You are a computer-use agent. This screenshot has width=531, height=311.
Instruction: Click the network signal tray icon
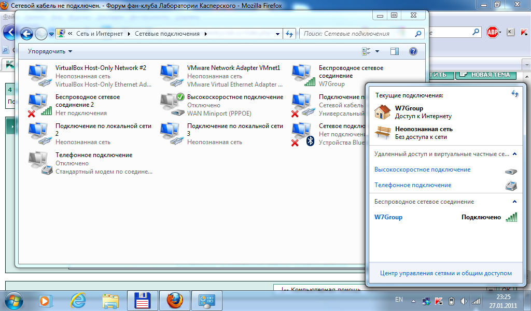coord(476,301)
